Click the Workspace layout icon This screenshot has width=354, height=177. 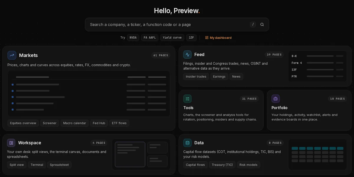coord(11,143)
